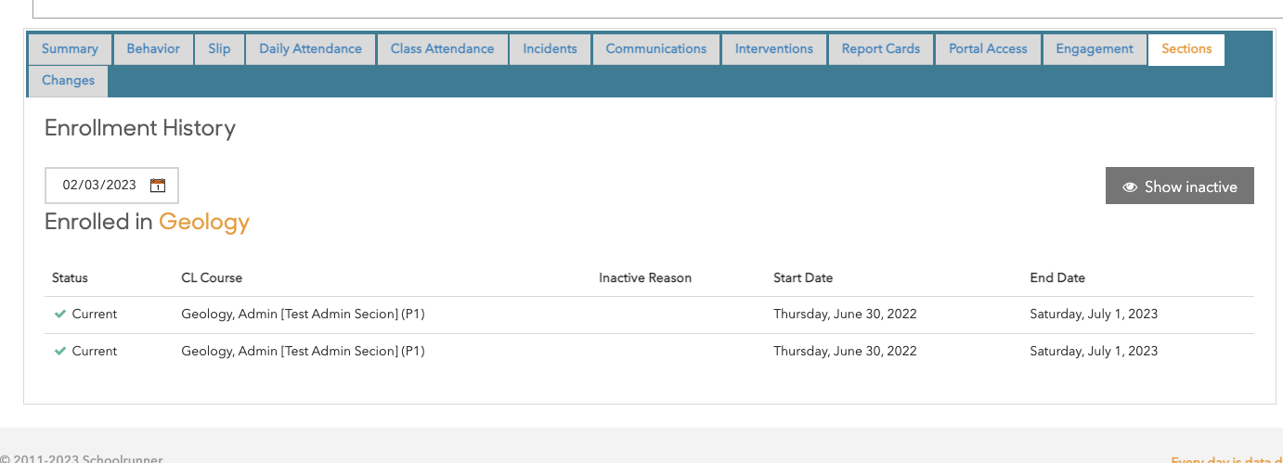Go to the Daily Attendance tab
This screenshot has width=1283, height=463.
coord(310,49)
